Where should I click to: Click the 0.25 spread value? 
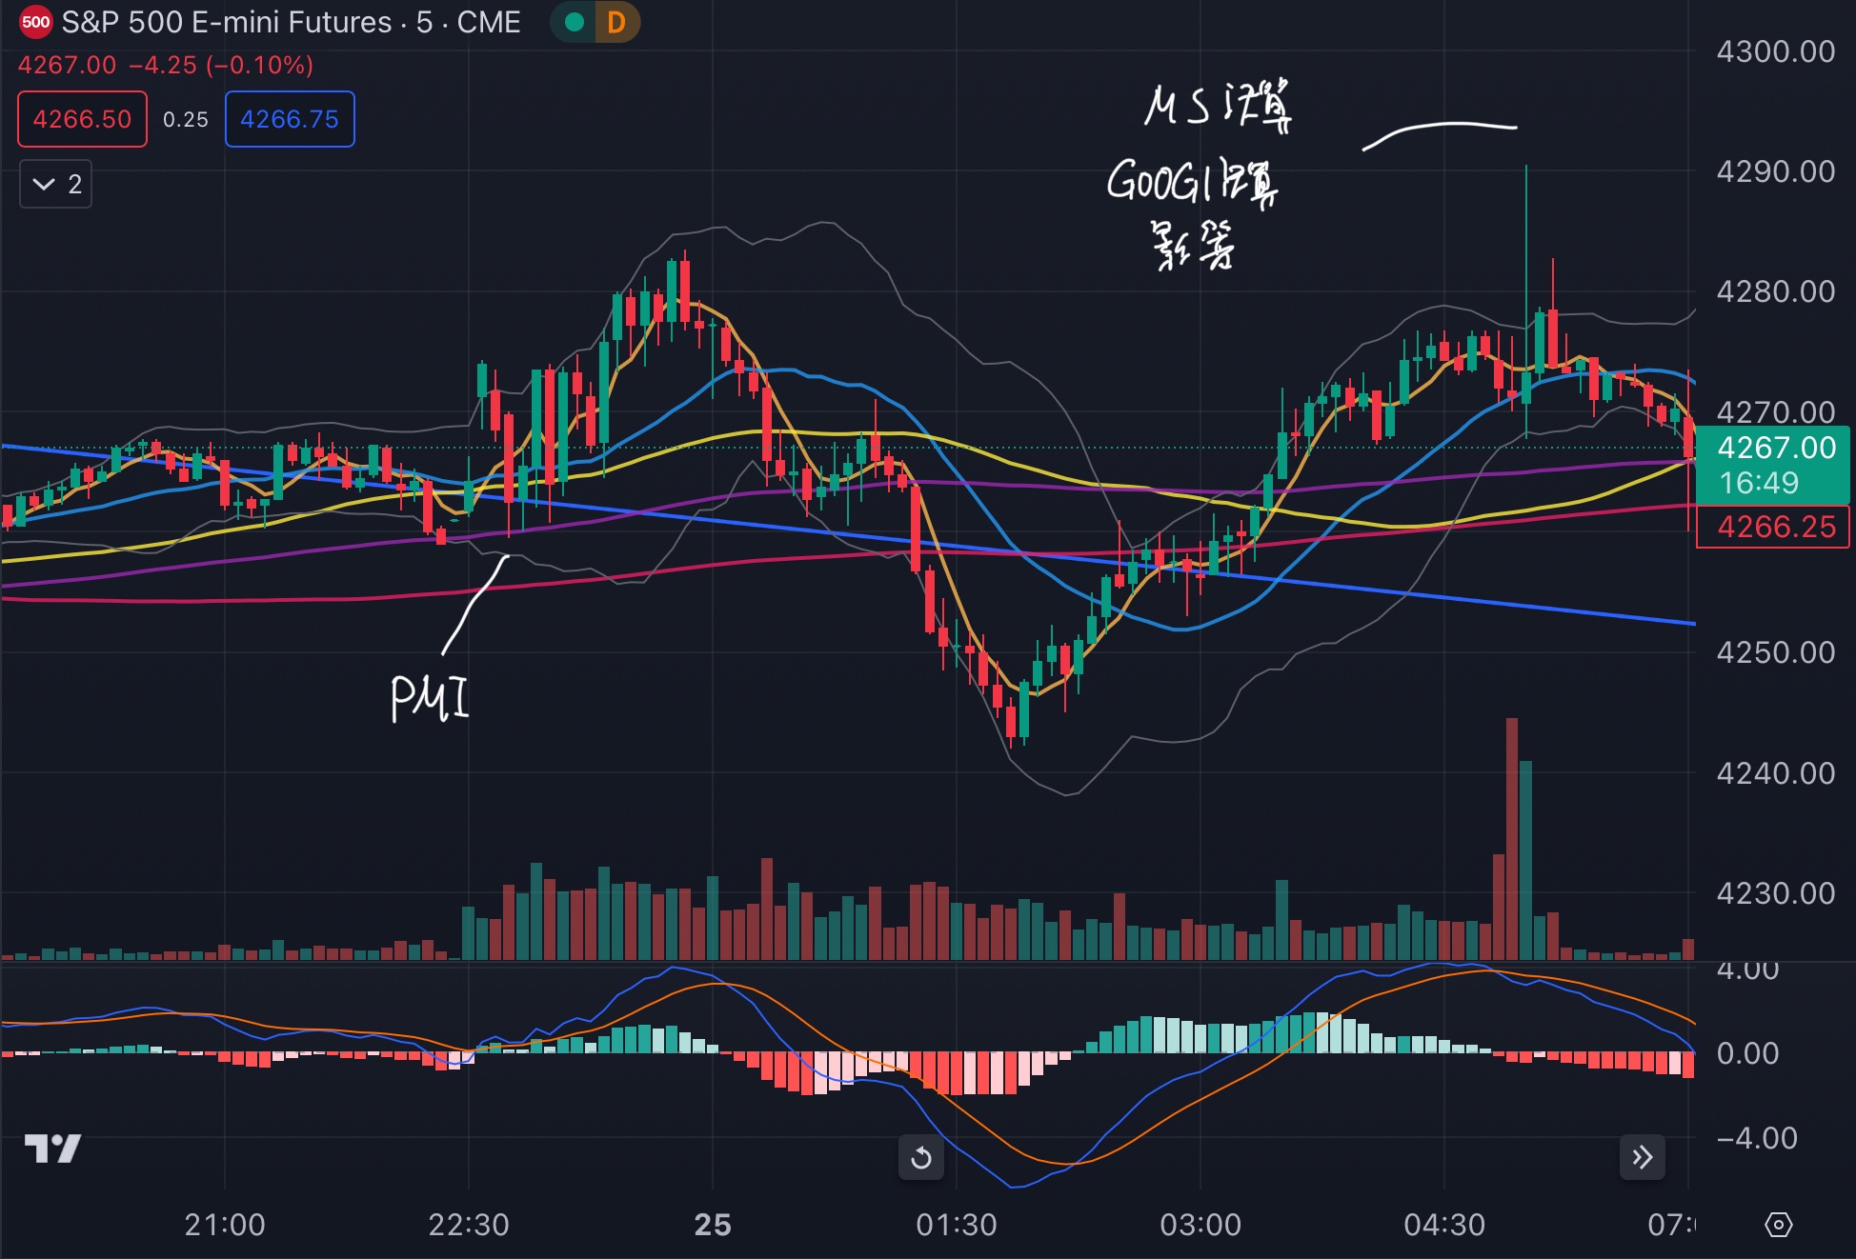click(x=185, y=119)
